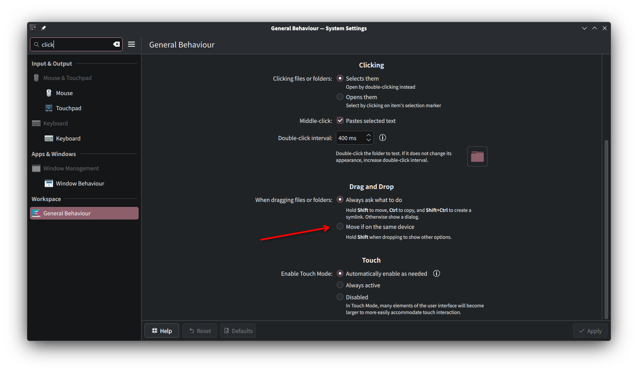Show info about automatic Touch Mode
The image size is (638, 373).
(437, 273)
